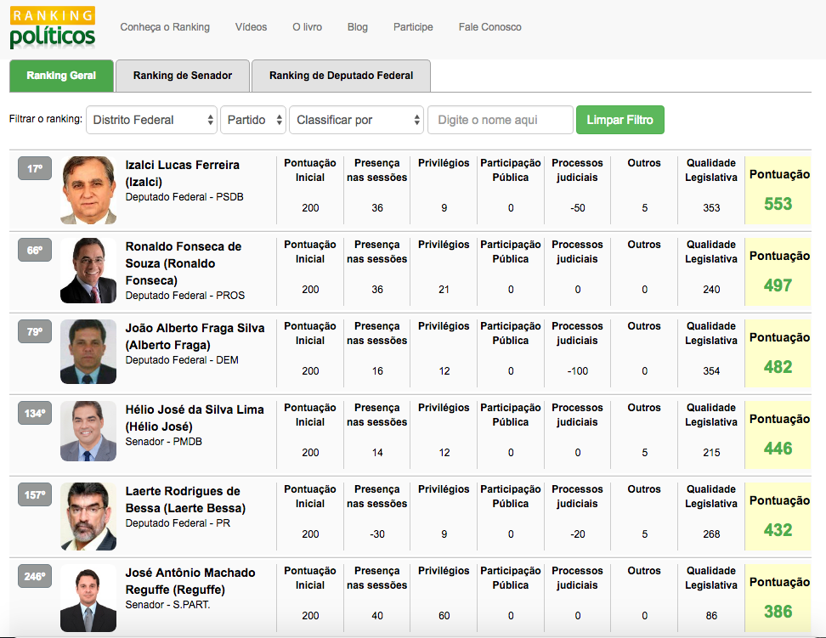
Task: Click the name search input field
Action: point(500,120)
